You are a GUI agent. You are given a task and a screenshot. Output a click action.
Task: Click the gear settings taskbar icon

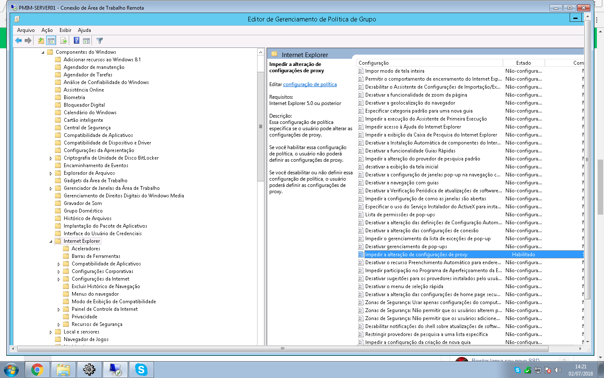(89, 370)
